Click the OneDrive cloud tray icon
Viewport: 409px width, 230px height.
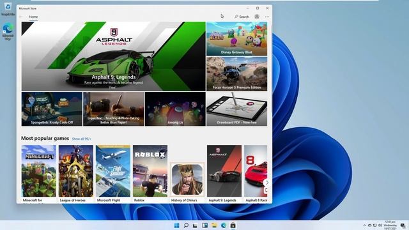(x=369, y=226)
